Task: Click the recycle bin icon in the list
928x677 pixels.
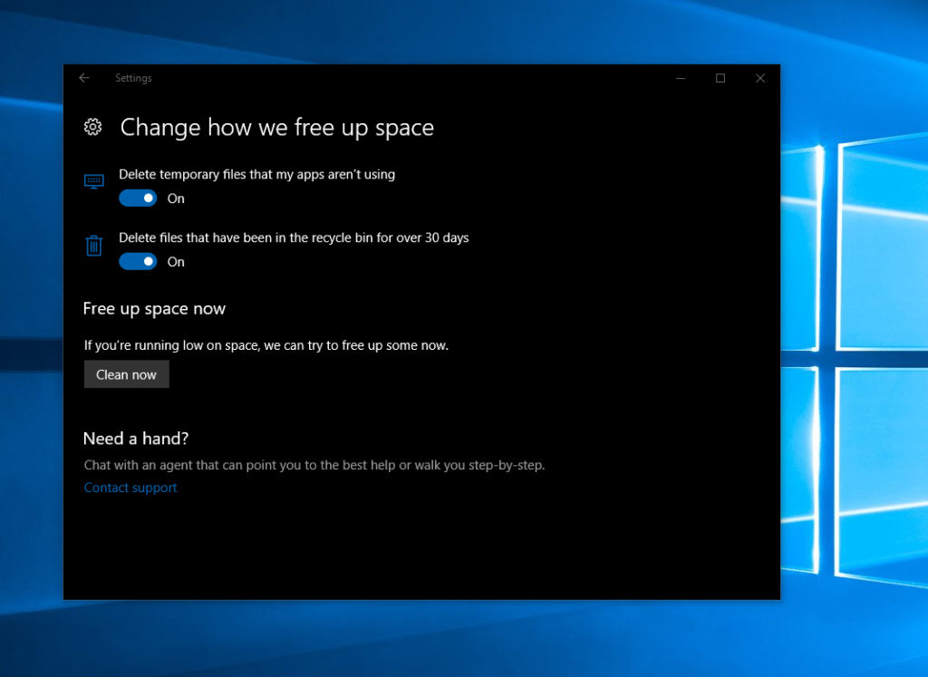Action: click(x=93, y=245)
